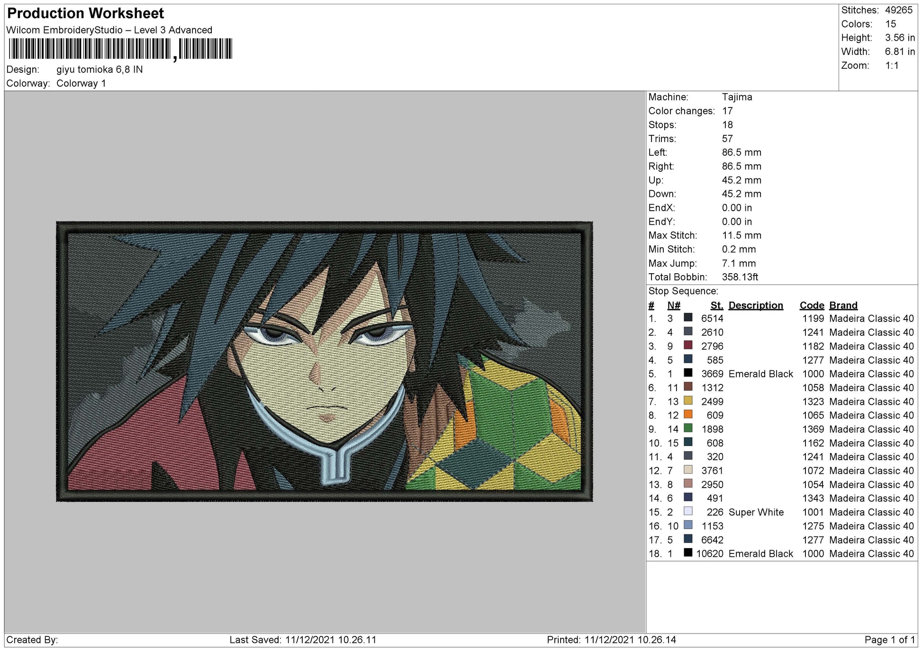The width and height of the screenshot is (922, 651).
Task: Click the barcode under the worksheet title
Action: click(x=120, y=49)
